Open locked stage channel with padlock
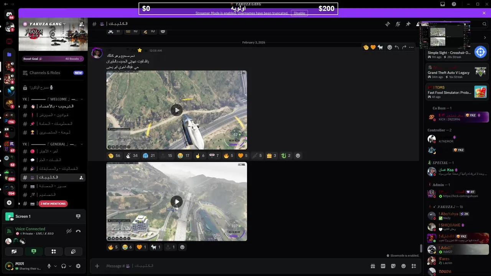The height and width of the screenshot is (276, 491). click(x=53, y=87)
